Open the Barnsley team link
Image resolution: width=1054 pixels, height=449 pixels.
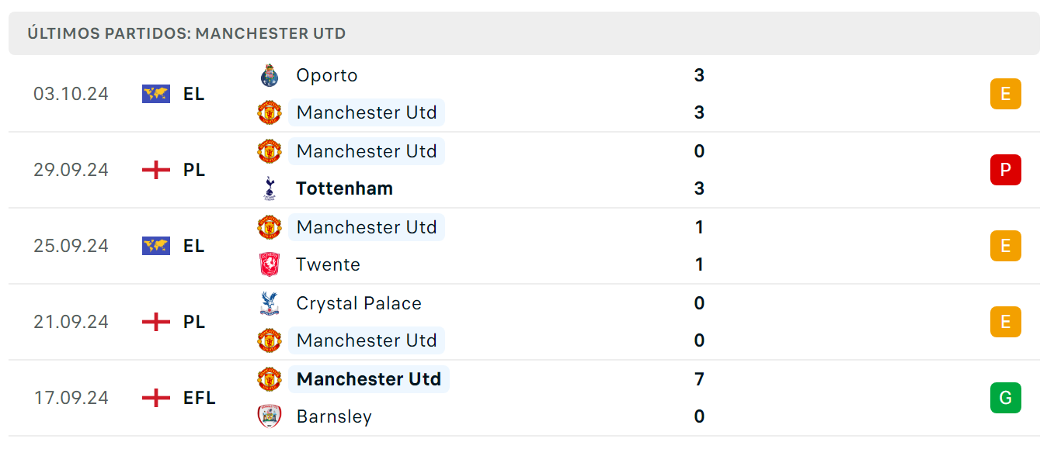tap(334, 416)
